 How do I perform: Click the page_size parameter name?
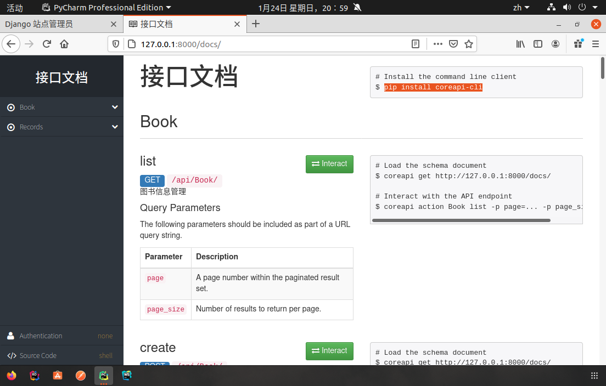click(x=166, y=309)
